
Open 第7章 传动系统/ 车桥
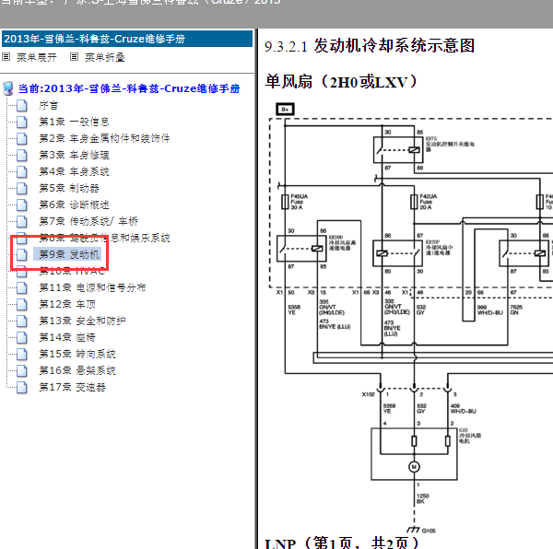coord(88,221)
